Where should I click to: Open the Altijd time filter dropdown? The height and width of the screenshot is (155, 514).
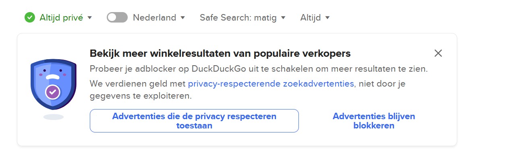315,18
